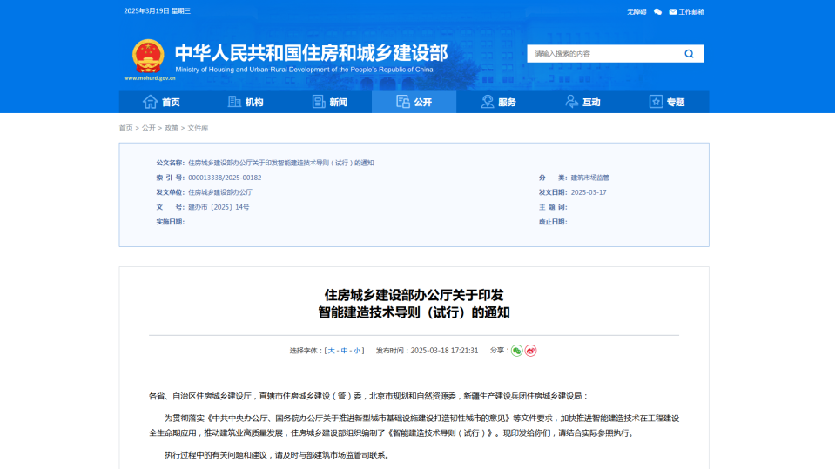835x469 pixels.
Task: Select medium font size 中
Action: [x=344, y=351]
